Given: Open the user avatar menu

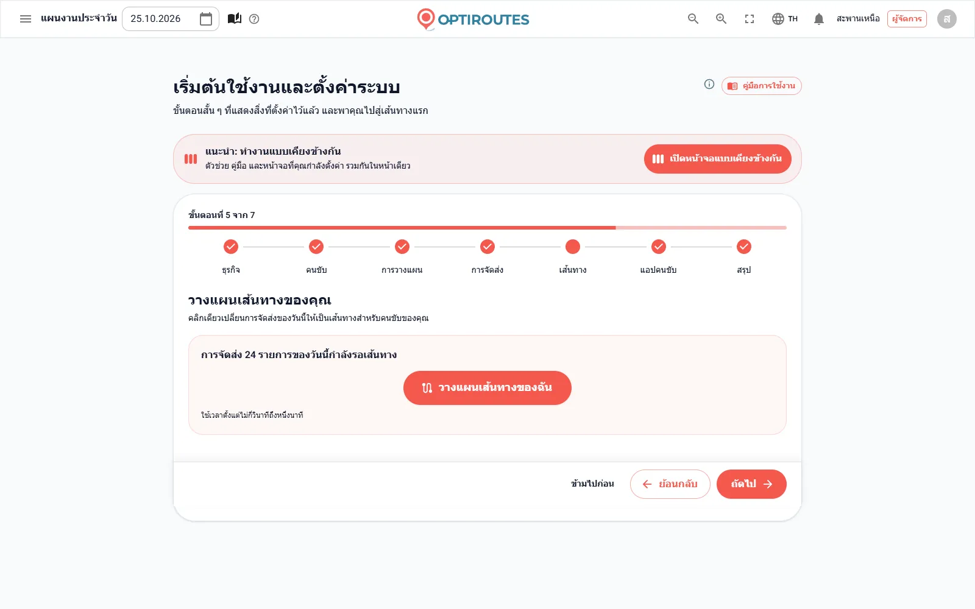Looking at the screenshot, I should 947,19.
